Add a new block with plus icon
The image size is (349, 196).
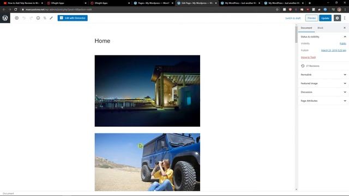point(17,18)
